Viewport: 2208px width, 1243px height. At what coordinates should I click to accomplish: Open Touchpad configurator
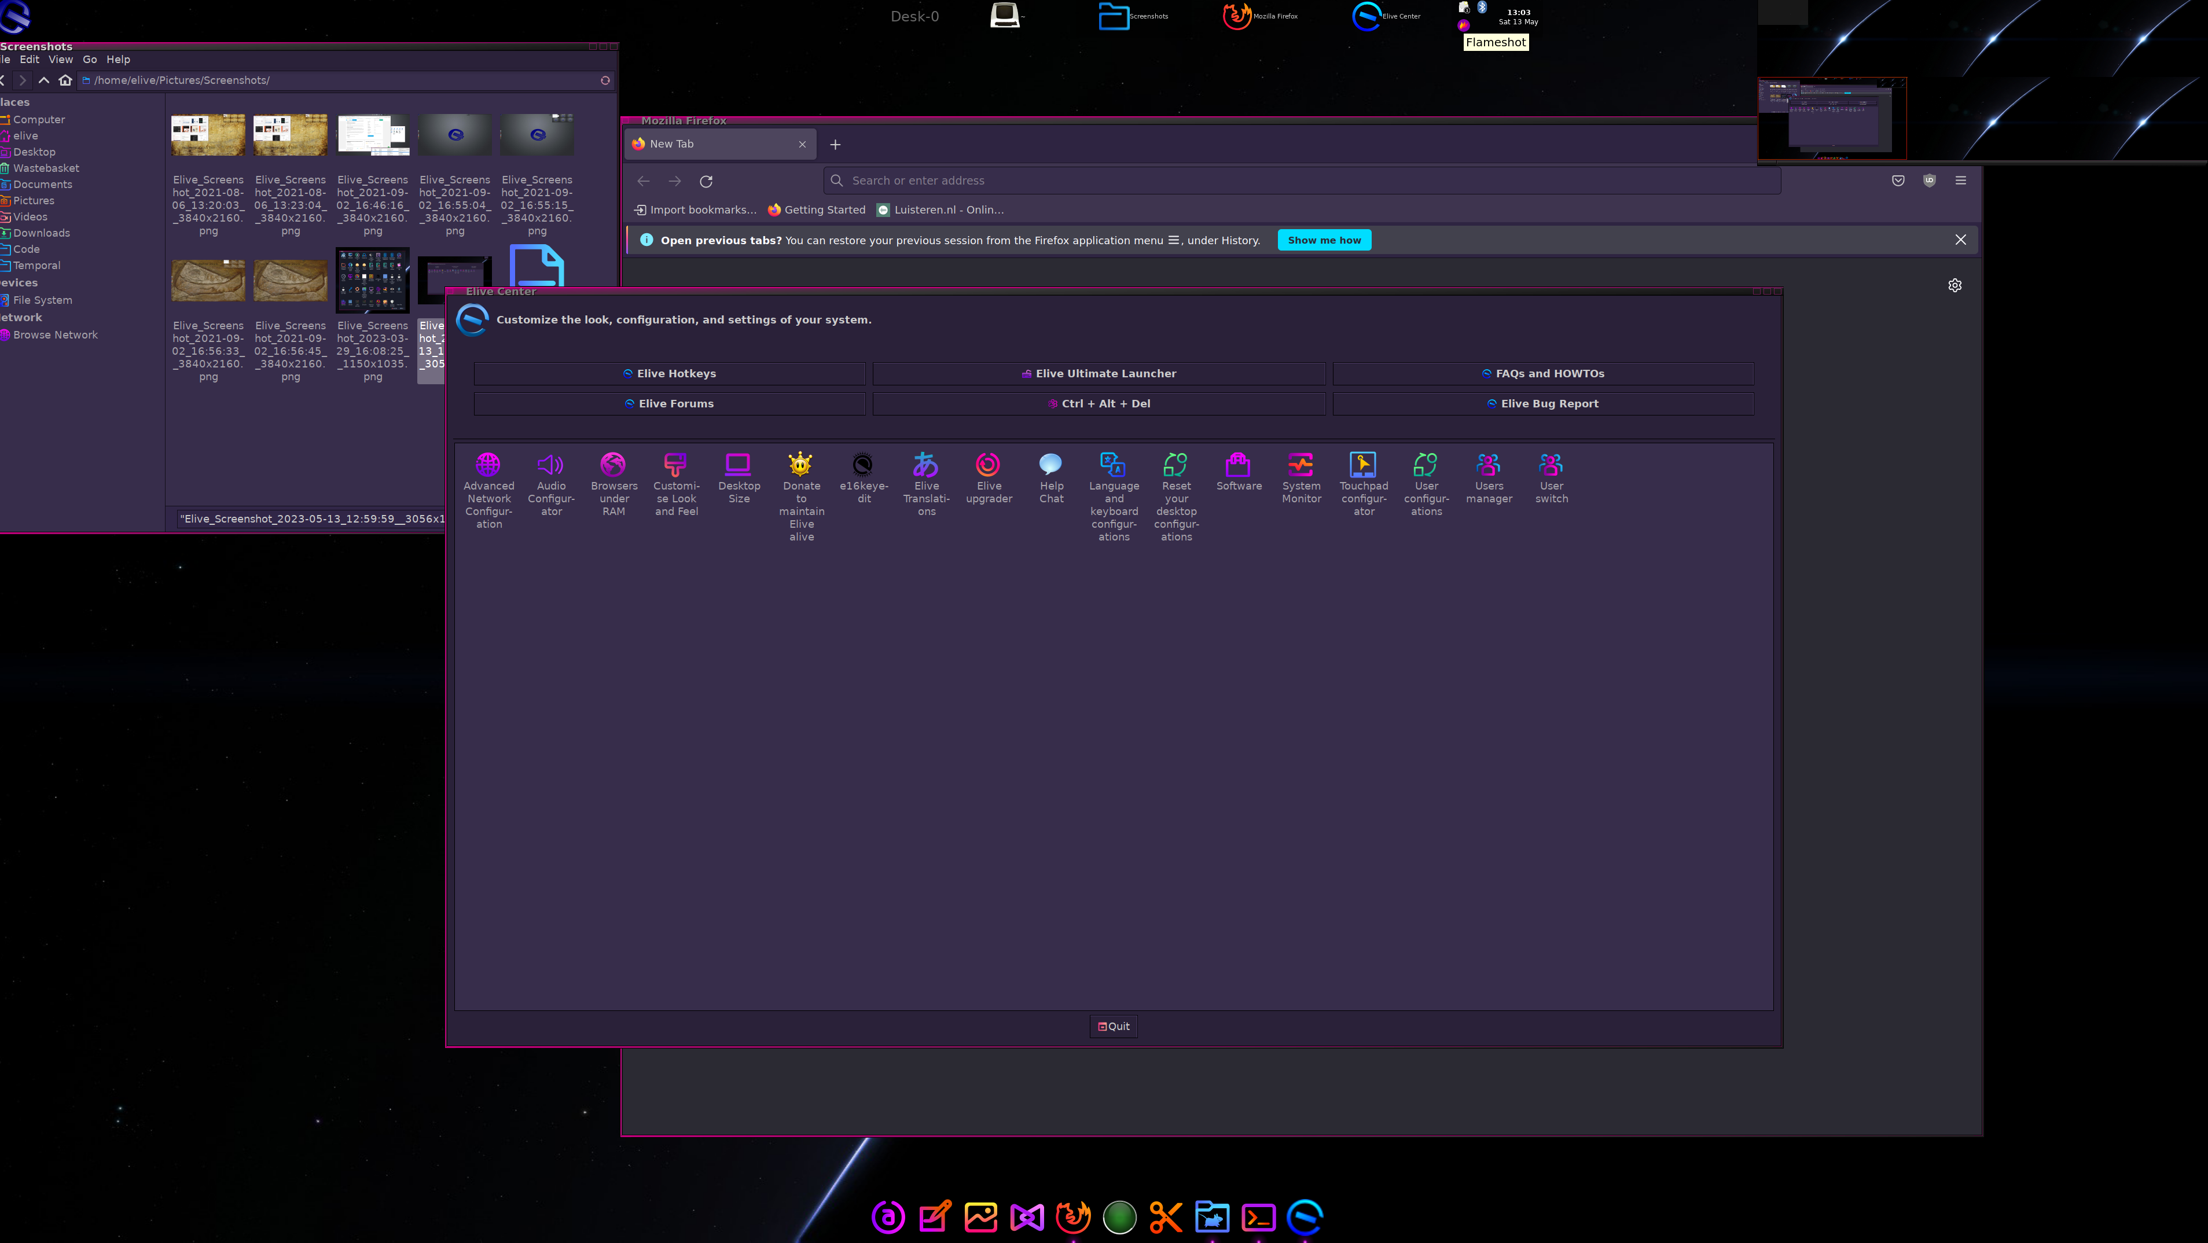(1364, 483)
